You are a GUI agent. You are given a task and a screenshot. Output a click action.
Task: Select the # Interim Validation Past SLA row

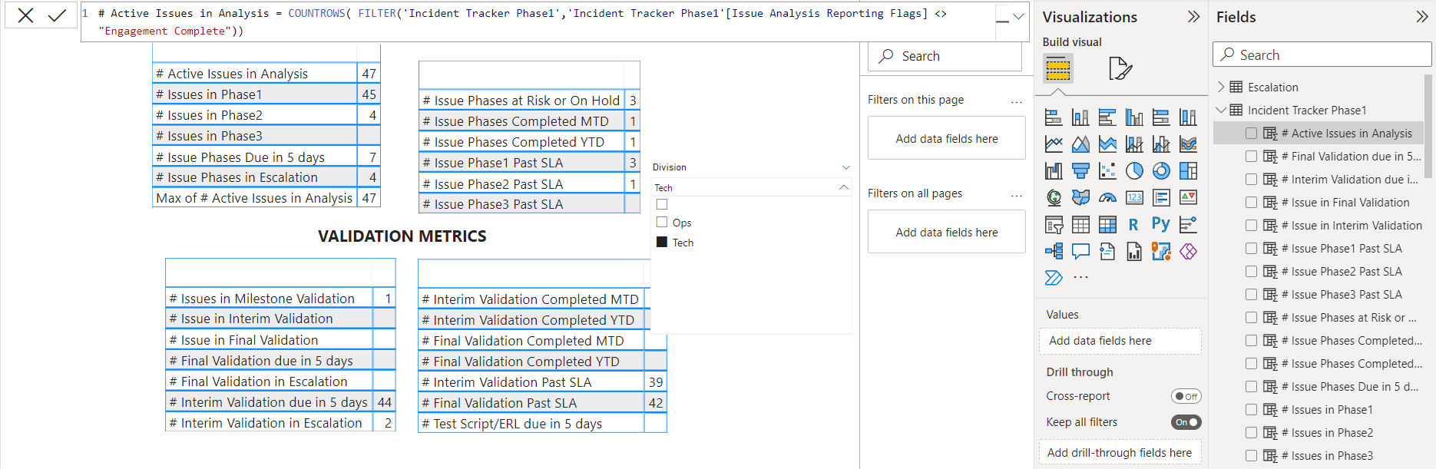click(x=541, y=382)
